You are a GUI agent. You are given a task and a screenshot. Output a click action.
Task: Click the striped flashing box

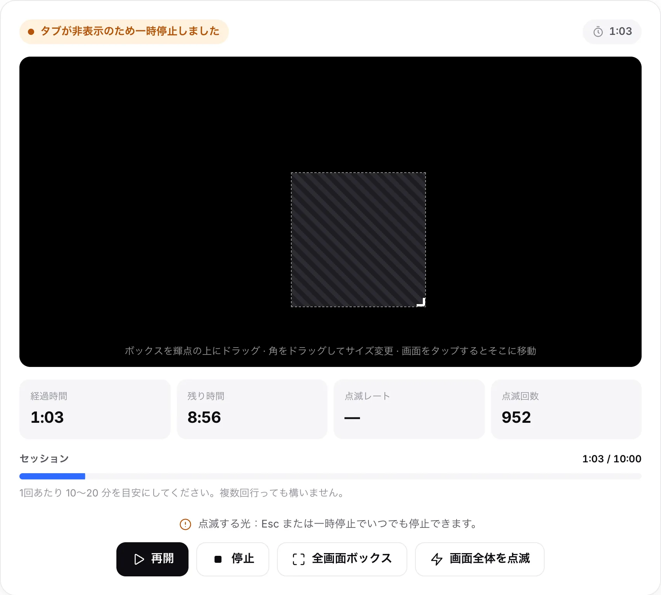(358, 240)
